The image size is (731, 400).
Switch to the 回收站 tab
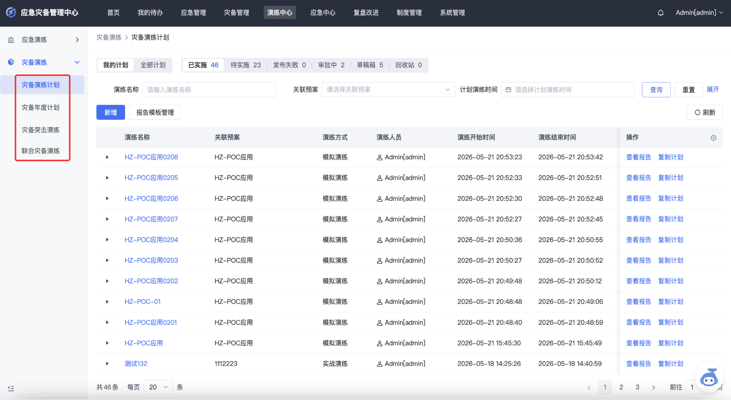[x=409, y=65]
